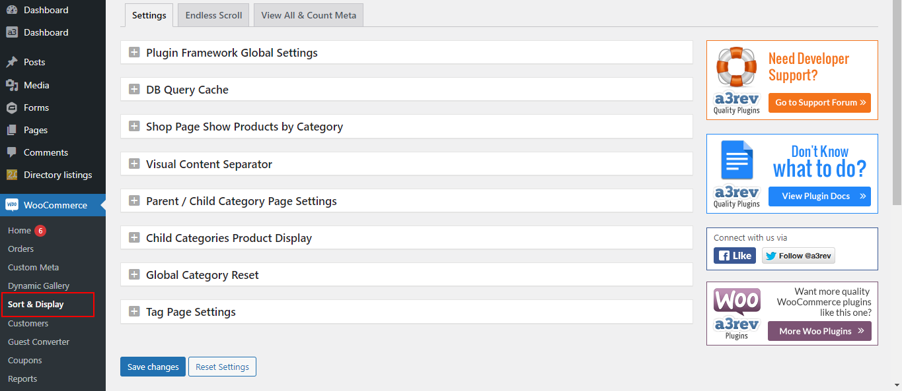This screenshot has width=902, height=391.
Task: Click the Directory listings icon
Action: (12, 175)
